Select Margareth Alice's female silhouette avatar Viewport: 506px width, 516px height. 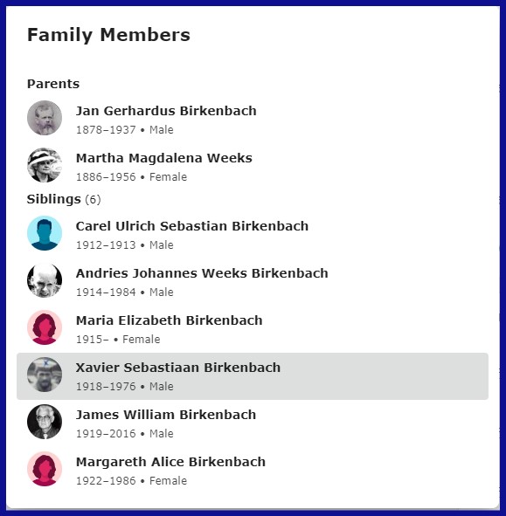click(x=45, y=469)
